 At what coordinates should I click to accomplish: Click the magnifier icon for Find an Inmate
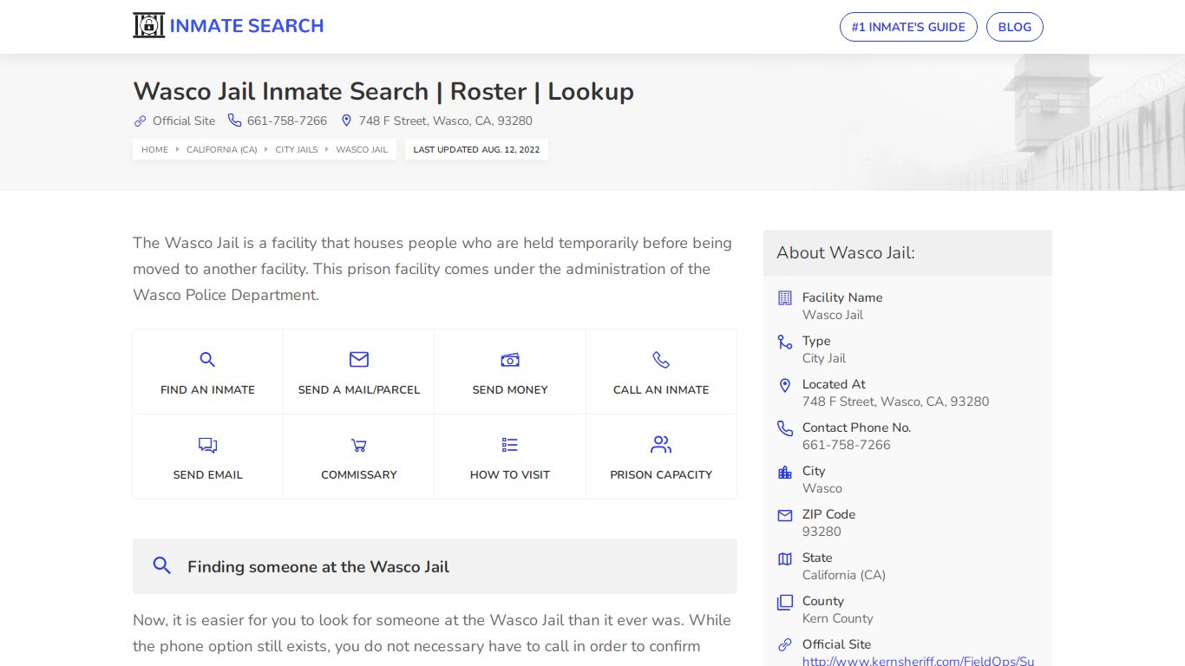click(x=207, y=359)
